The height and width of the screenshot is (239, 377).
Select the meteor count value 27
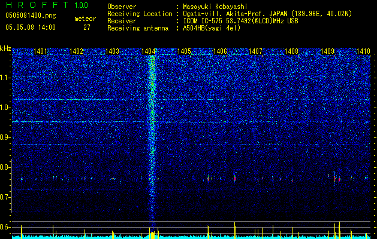(x=87, y=27)
